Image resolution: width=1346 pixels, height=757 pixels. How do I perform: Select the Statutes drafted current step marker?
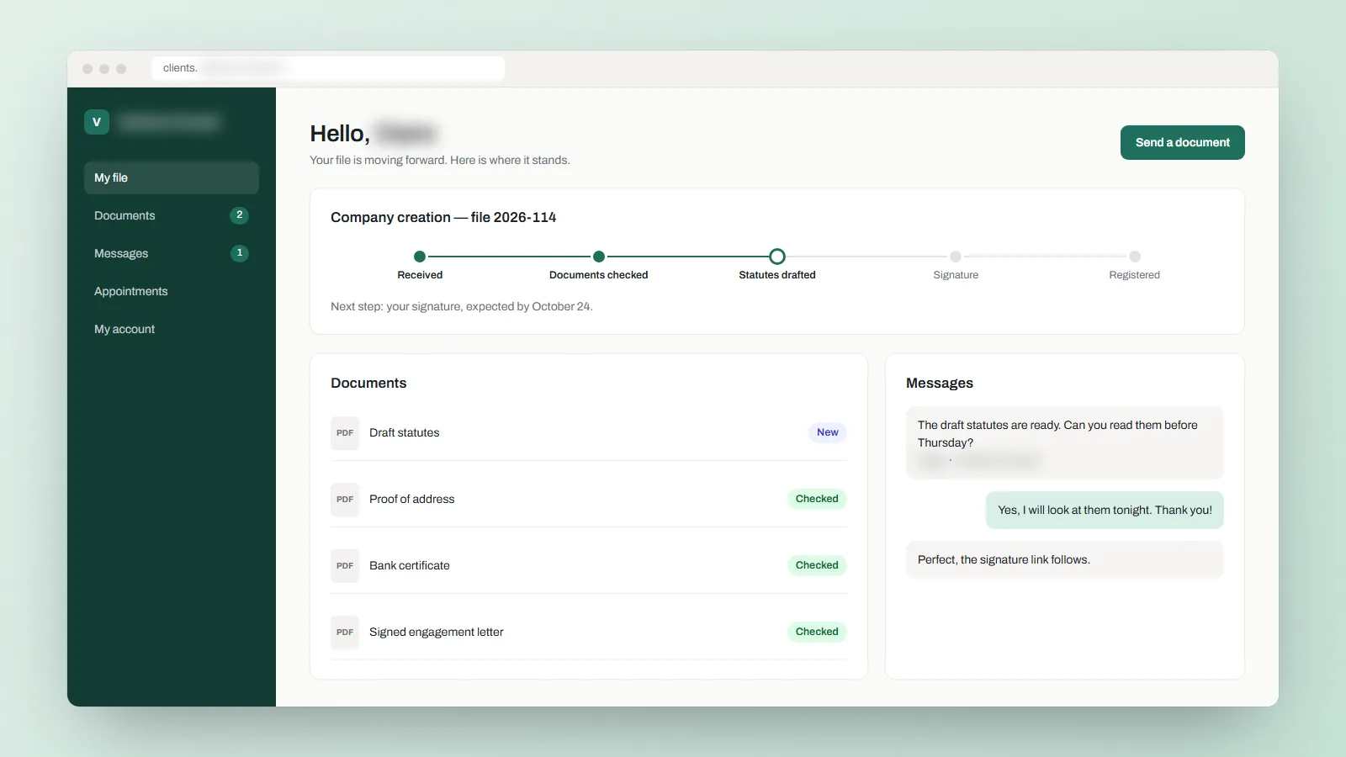point(777,257)
